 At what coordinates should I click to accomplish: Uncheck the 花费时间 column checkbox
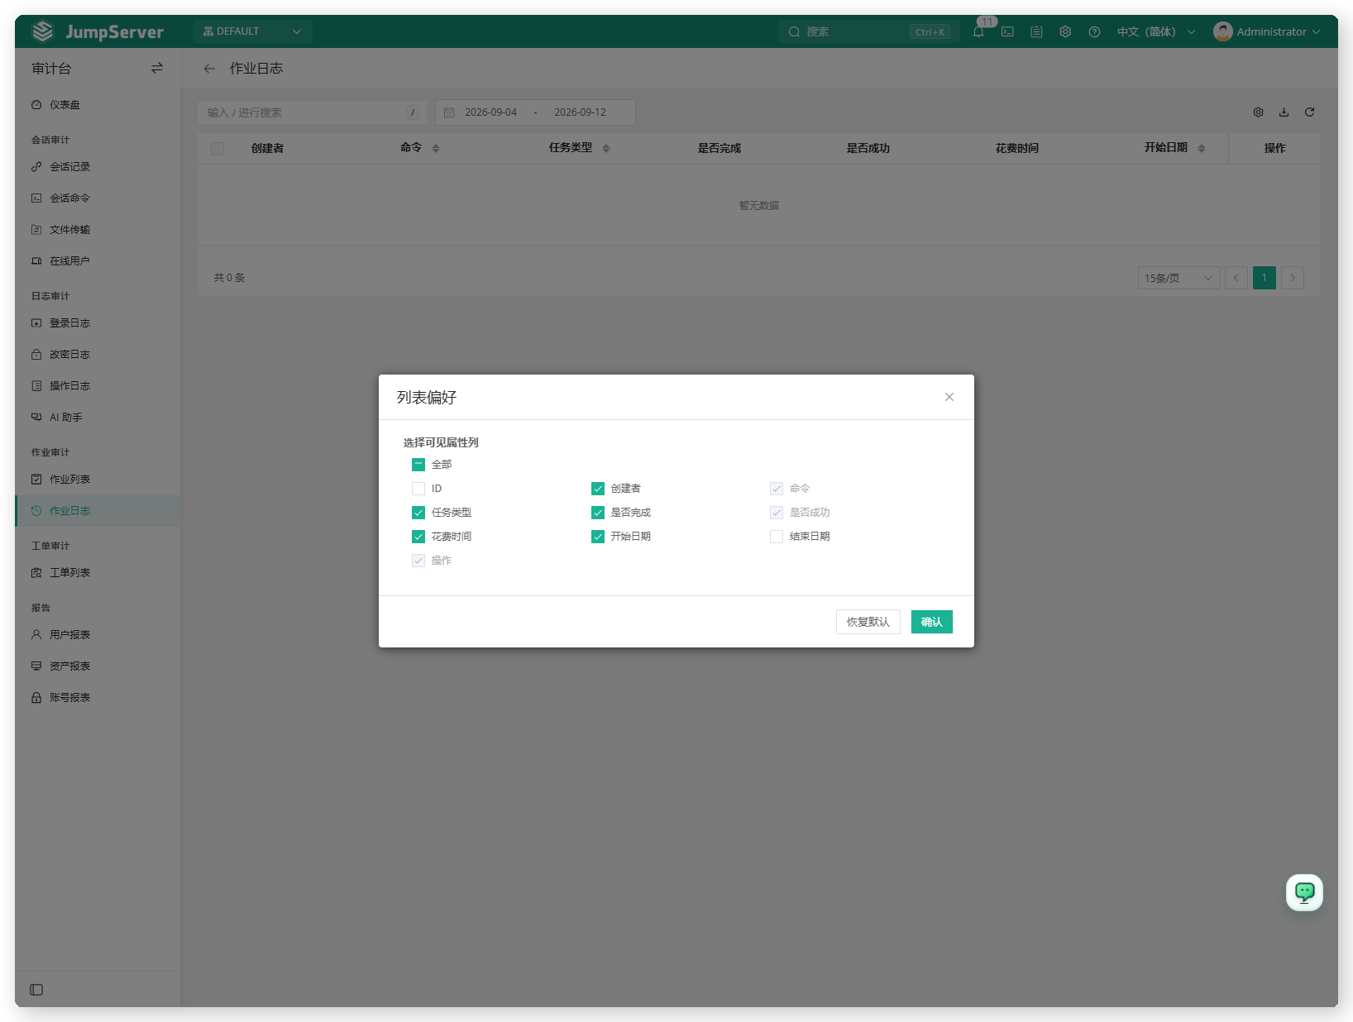click(x=418, y=537)
